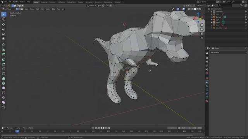Image resolution: width=248 pixels, height=139 pixels.
Task: Choose the Inset Faces tool
Action: coord(3,59)
